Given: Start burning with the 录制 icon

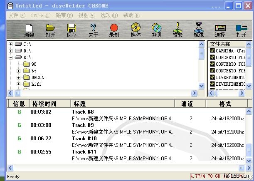Looking at the screenshot, I should [x=114, y=30].
